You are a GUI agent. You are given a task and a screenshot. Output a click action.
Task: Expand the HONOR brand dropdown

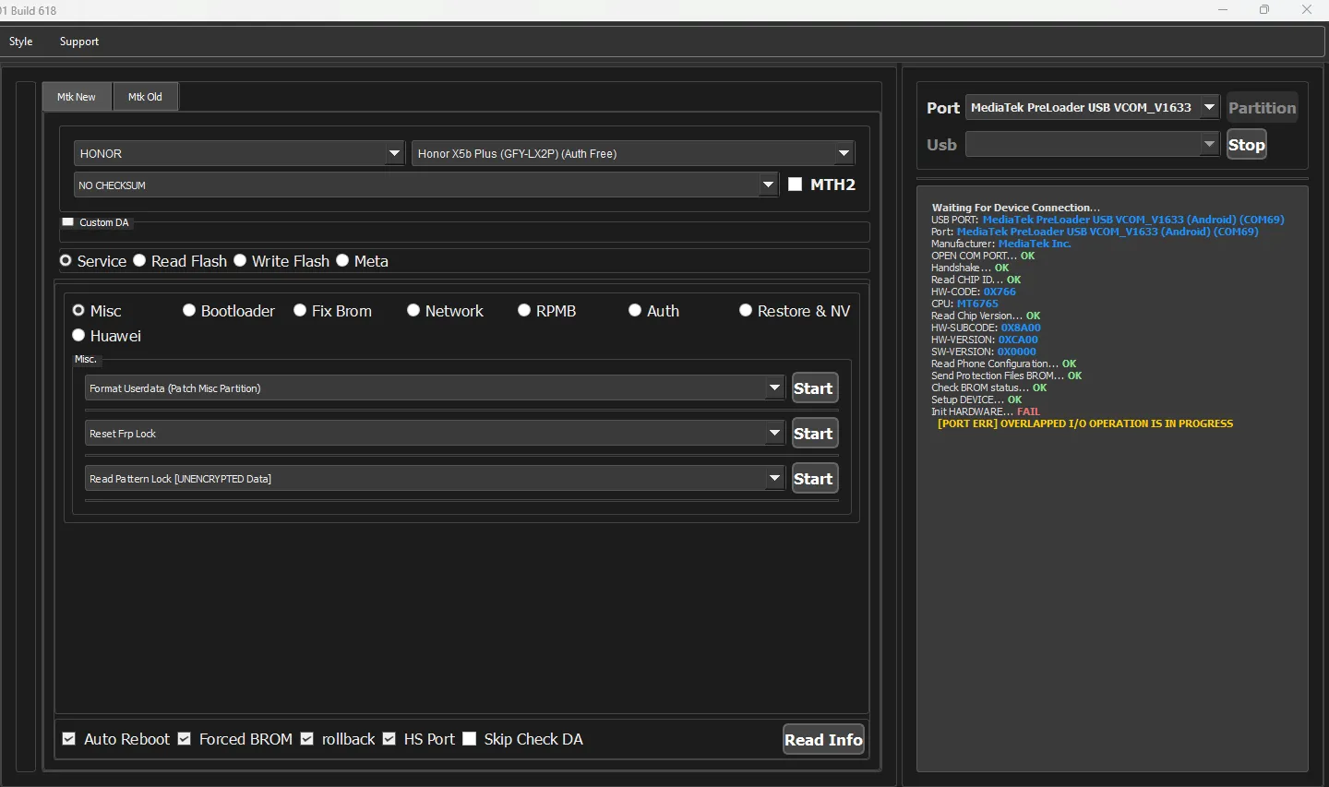394,153
